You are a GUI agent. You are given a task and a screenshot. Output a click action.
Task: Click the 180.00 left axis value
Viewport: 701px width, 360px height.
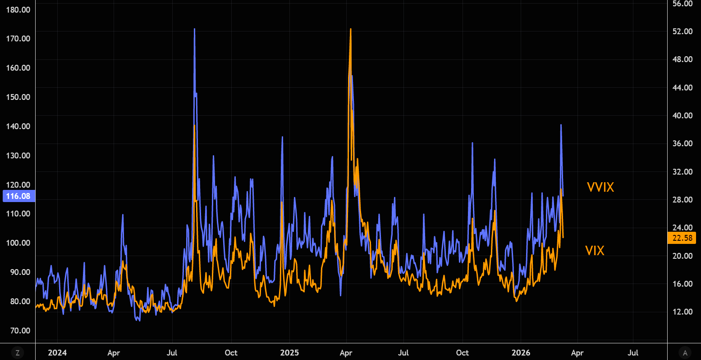19,9
